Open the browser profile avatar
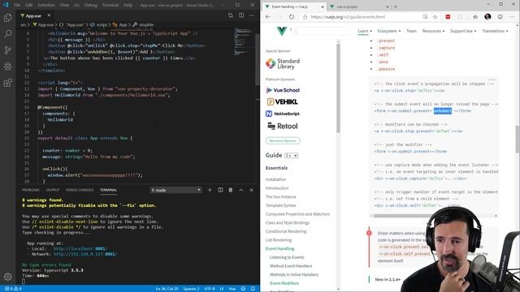520x292 pixels. (x=487, y=17)
